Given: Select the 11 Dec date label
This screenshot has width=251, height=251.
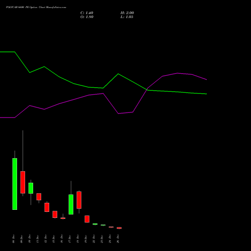Looking at the screenshot, I should coord(38,239).
